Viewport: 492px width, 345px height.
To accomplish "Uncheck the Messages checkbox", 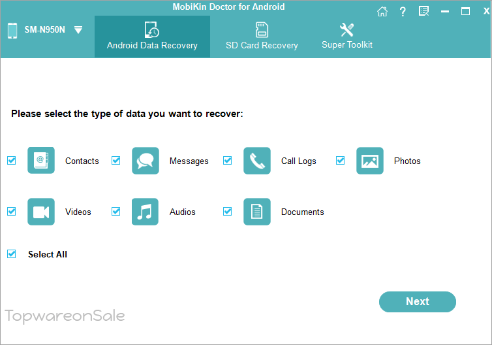I will [x=115, y=161].
